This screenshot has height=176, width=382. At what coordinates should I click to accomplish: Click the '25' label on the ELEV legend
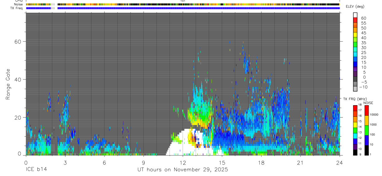(x=363, y=53)
